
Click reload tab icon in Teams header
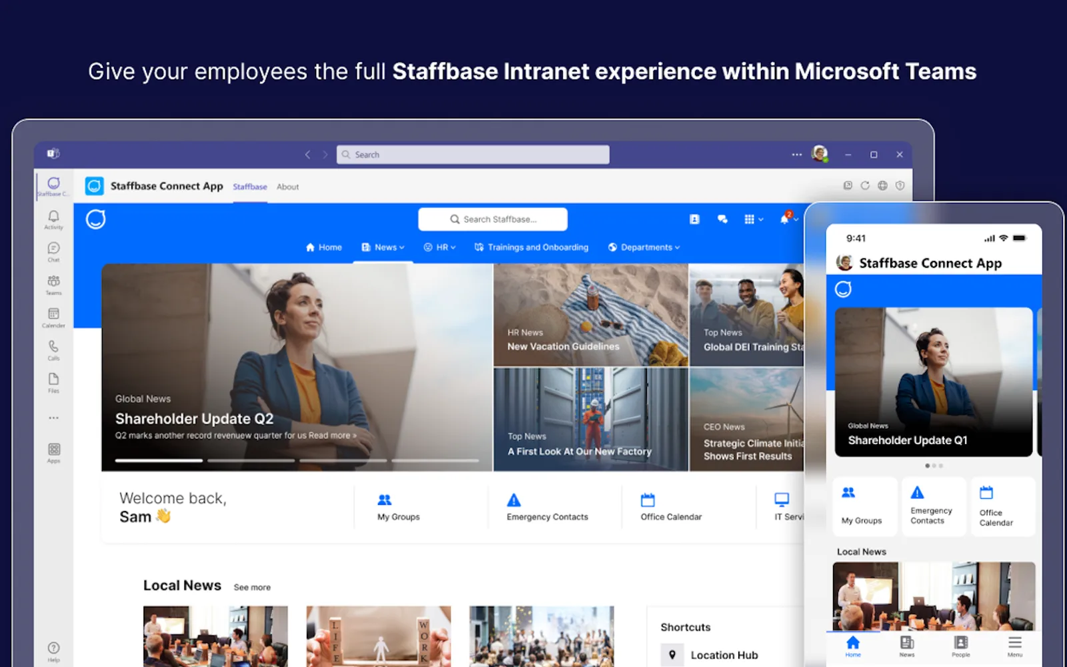[865, 185]
